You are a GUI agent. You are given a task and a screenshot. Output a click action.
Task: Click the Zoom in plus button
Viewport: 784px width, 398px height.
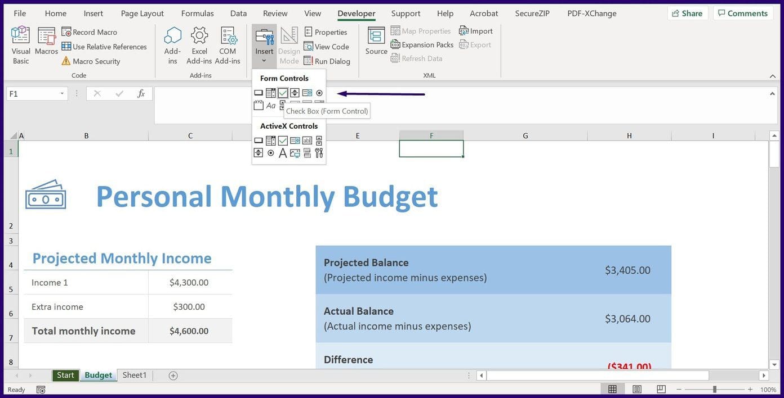(x=750, y=390)
